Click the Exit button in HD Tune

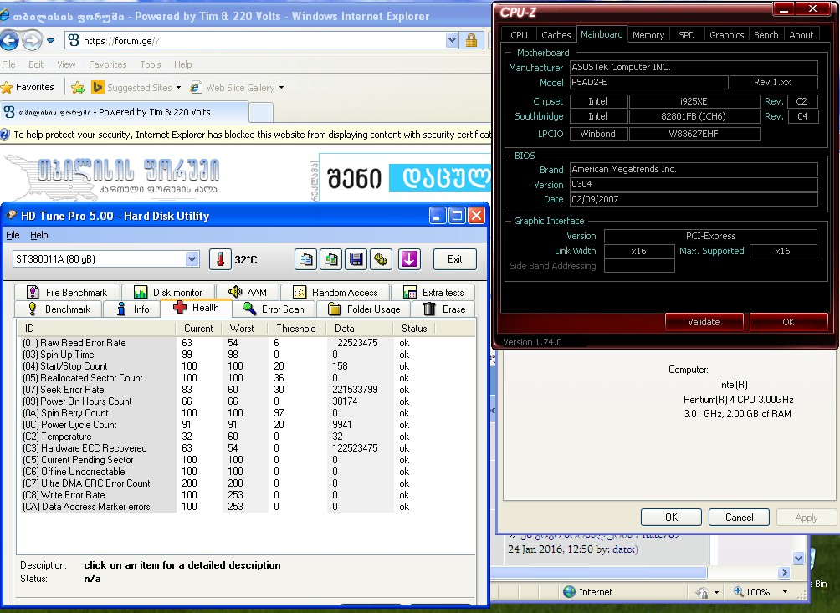pyautogui.click(x=454, y=259)
